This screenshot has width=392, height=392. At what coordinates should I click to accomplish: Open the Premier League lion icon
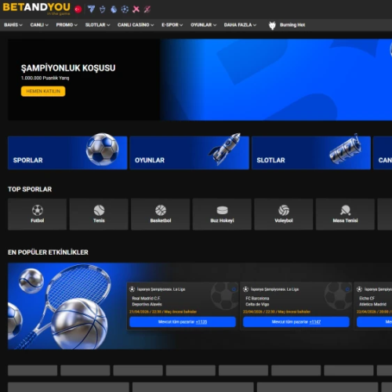tap(114, 9)
